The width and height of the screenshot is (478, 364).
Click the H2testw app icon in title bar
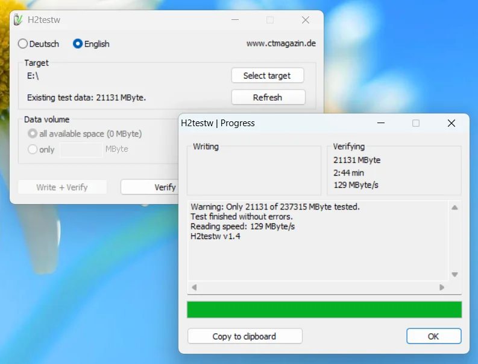(x=18, y=20)
